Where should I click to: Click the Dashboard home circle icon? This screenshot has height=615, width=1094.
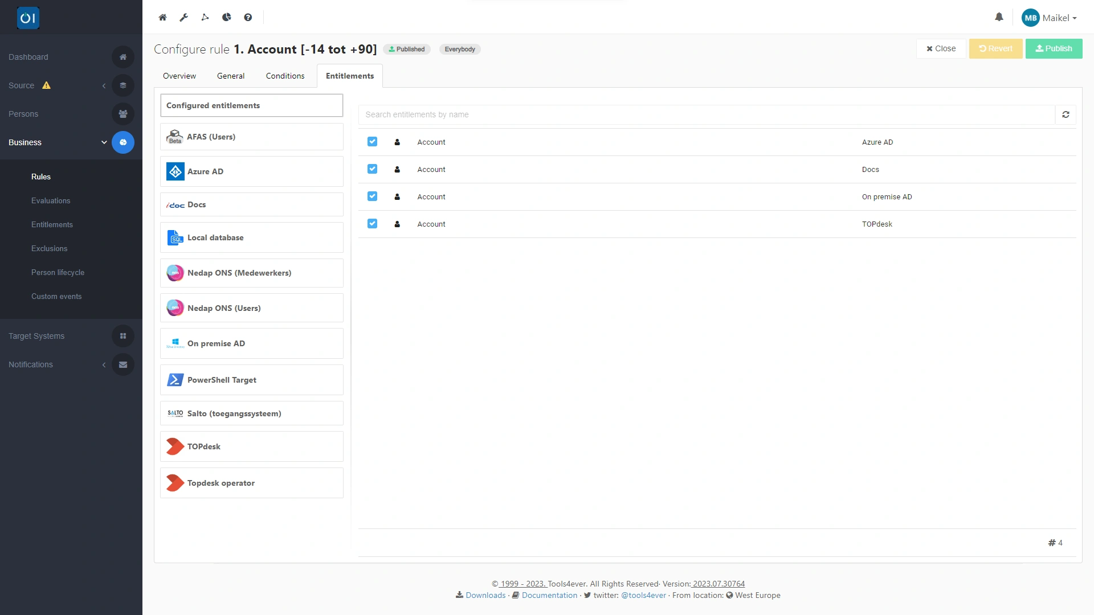point(123,57)
